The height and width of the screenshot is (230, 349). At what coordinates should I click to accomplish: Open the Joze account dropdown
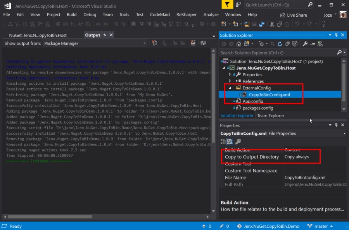(x=330, y=15)
